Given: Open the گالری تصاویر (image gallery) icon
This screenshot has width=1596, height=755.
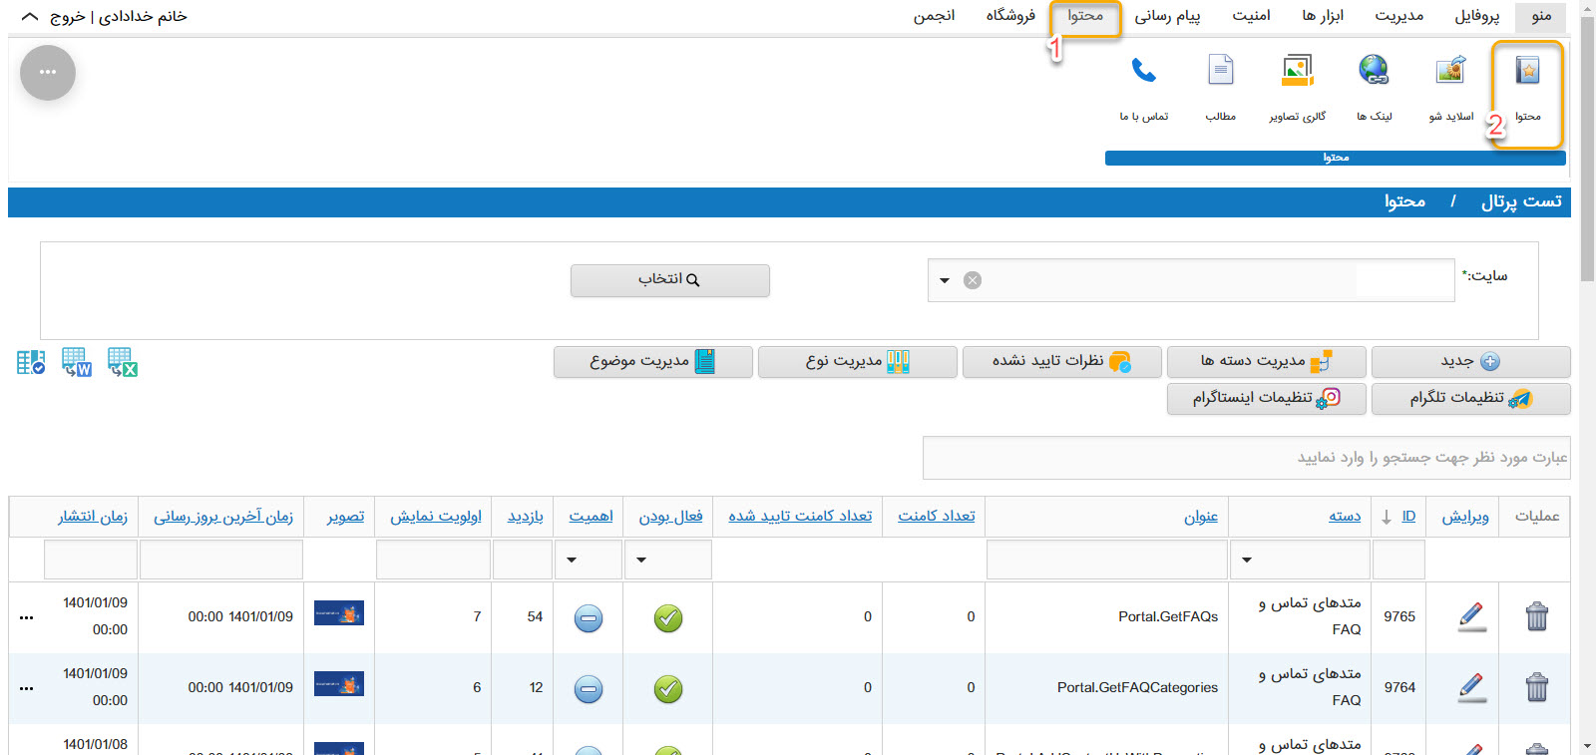Looking at the screenshot, I should (x=1297, y=72).
